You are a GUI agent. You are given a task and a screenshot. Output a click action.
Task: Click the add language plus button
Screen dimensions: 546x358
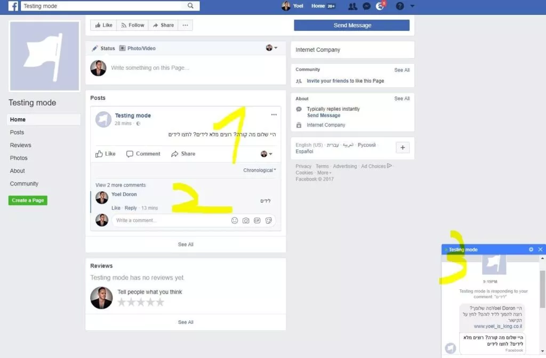pyautogui.click(x=403, y=148)
